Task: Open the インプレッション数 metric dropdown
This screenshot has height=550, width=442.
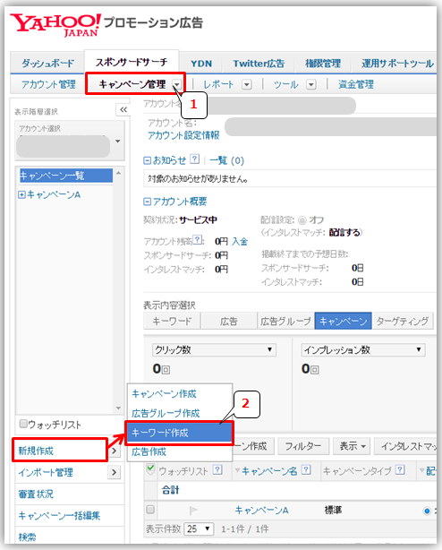Action: tap(363, 349)
